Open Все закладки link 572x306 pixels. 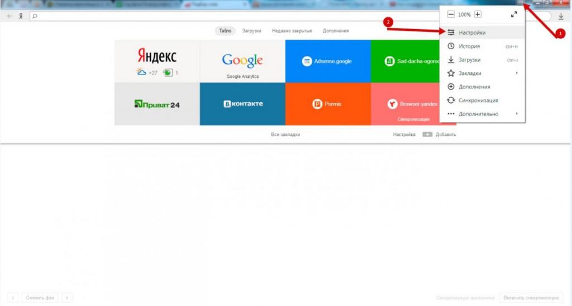click(285, 134)
